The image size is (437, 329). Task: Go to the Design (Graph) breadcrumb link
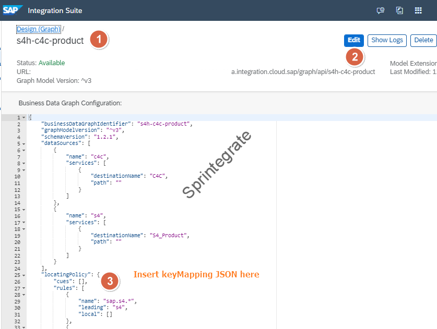coord(39,29)
